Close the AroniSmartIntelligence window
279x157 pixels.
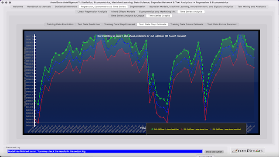click(x=3, y=3)
